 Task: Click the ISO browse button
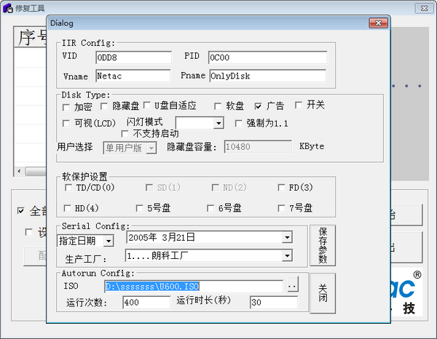click(292, 287)
